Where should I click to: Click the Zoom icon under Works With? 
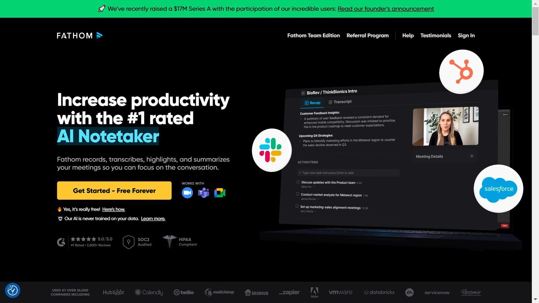(187, 193)
